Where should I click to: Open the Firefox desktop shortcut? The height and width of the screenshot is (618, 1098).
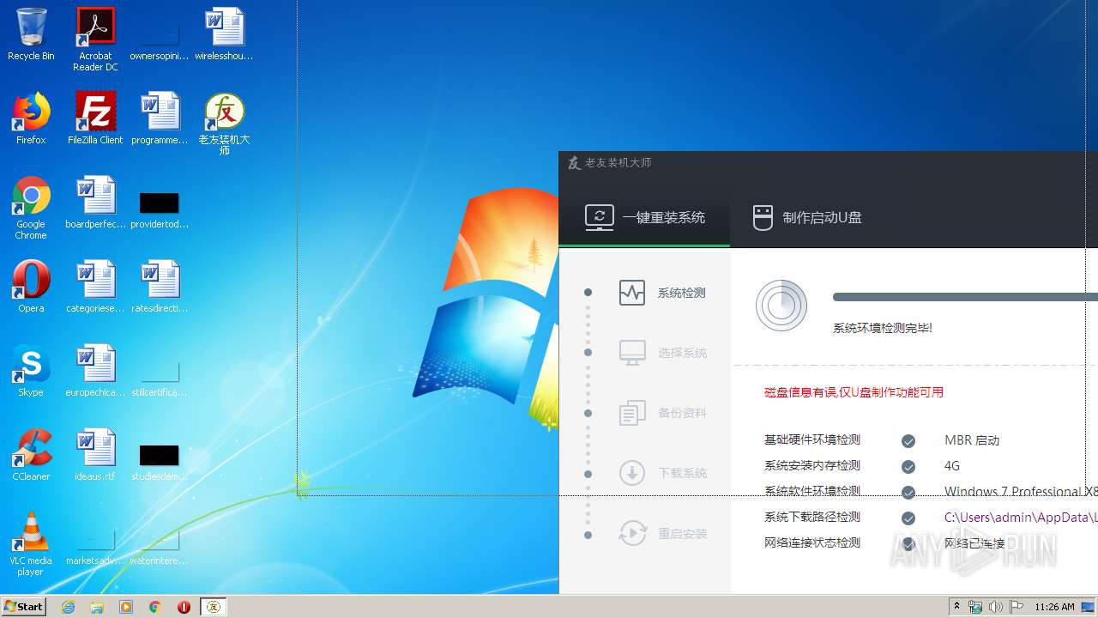tap(31, 118)
